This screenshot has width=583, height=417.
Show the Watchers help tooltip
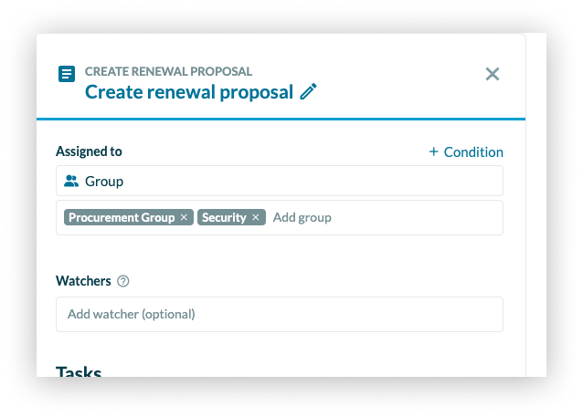pyautogui.click(x=123, y=281)
